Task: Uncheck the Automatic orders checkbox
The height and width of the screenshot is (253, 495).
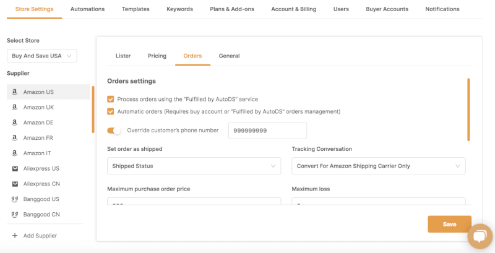Action: click(111, 111)
